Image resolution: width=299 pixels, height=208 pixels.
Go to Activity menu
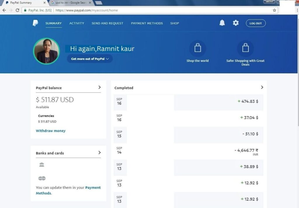click(x=77, y=23)
